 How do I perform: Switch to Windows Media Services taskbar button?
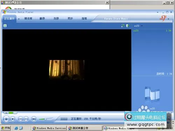(49, 128)
